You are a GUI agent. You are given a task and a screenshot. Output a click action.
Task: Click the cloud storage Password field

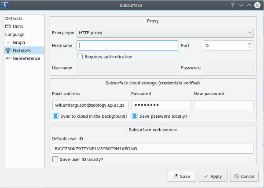coord(161,105)
